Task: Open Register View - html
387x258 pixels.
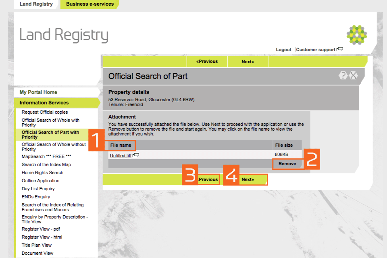Action: [x=42, y=237]
